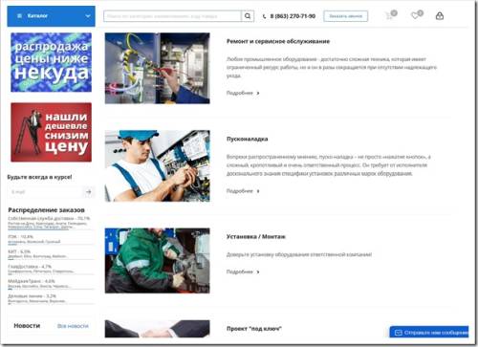Submit email with the arrow icon
Screen dimensions: 478x347
(89, 191)
